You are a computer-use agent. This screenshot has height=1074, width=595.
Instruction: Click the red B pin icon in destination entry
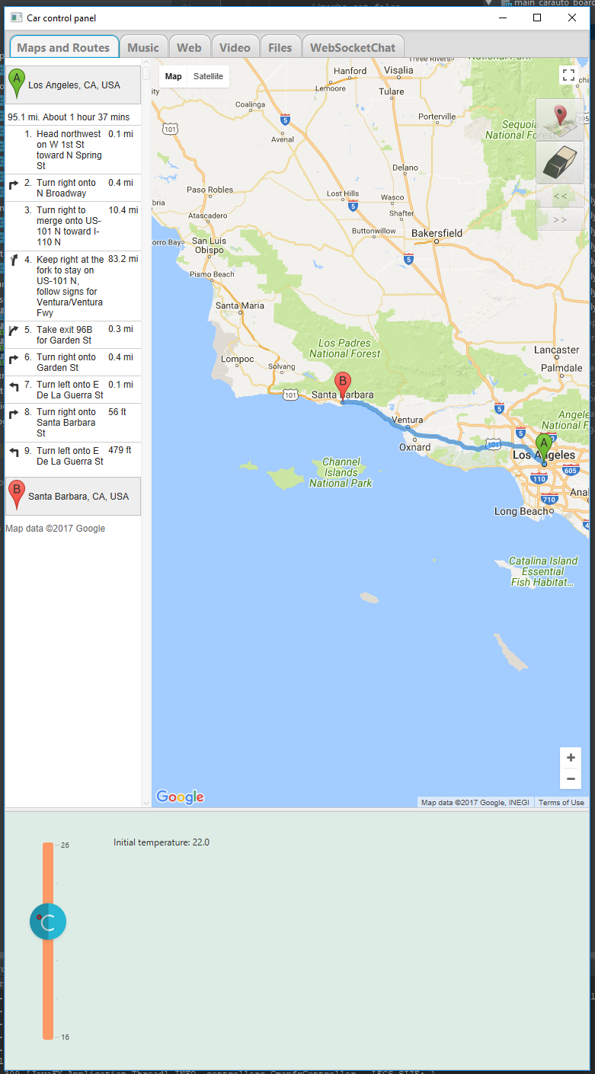pos(16,495)
